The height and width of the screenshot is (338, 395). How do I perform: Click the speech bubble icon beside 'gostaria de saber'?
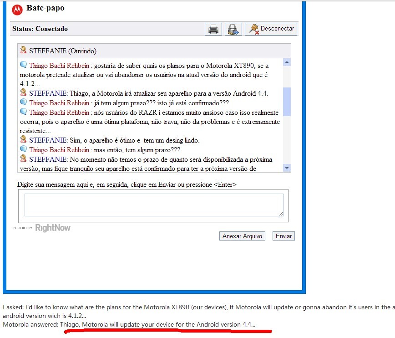point(23,65)
